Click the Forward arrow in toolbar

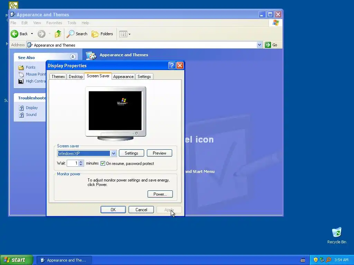41,34
